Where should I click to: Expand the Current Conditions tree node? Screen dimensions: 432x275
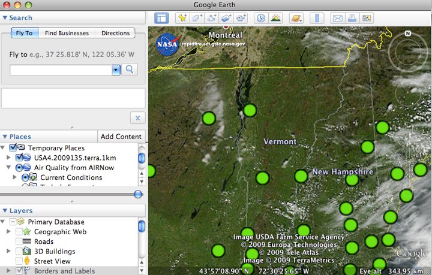pos(15,177)
